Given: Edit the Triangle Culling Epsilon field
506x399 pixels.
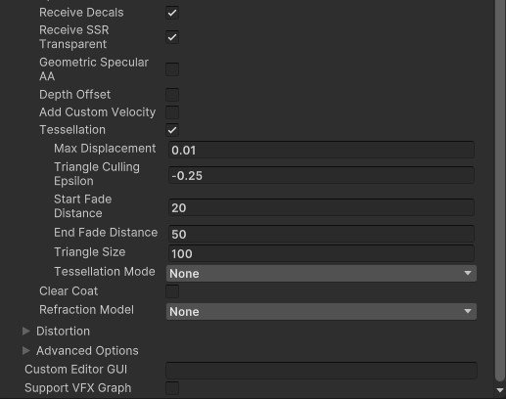Looking at the screenshot, I should pos(321,175).
